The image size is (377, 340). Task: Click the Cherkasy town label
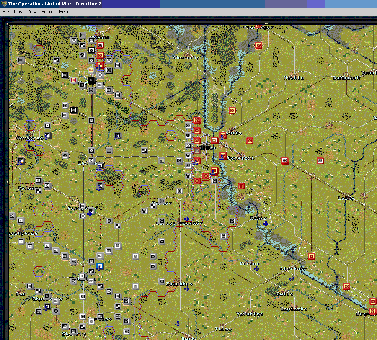pos(293,269)
